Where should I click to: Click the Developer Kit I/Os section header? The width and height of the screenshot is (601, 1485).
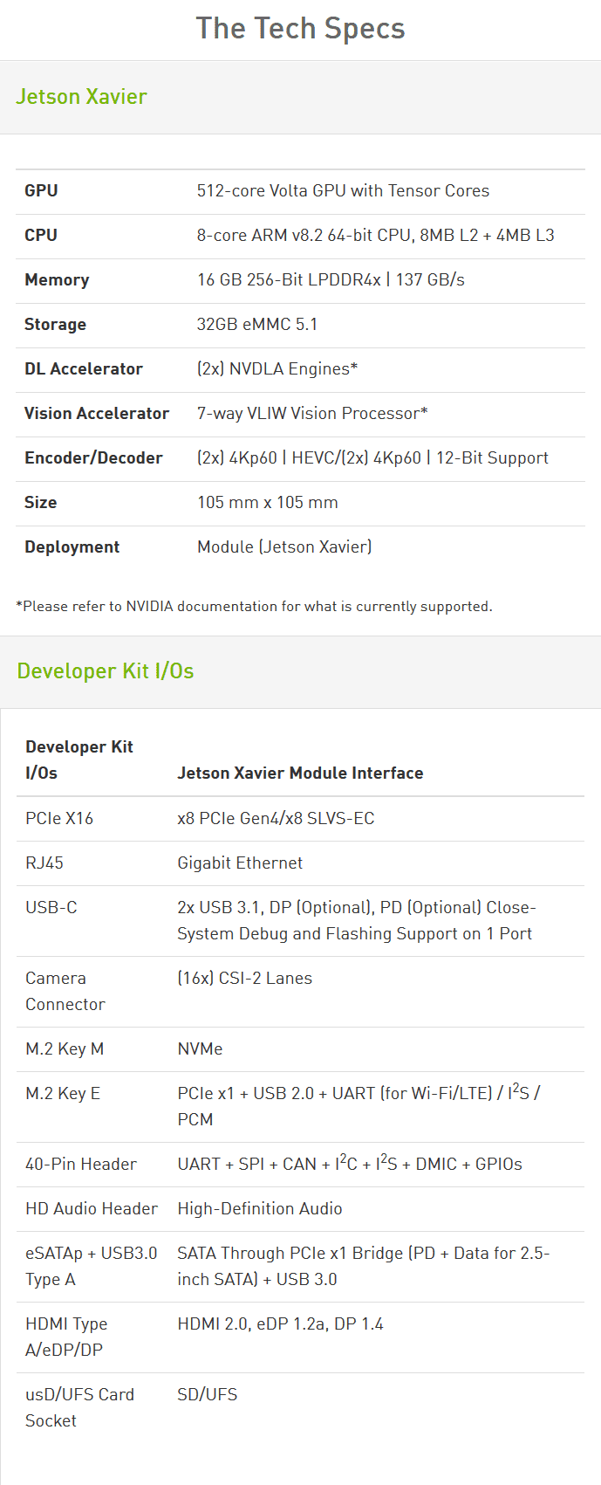click(105, 671)
